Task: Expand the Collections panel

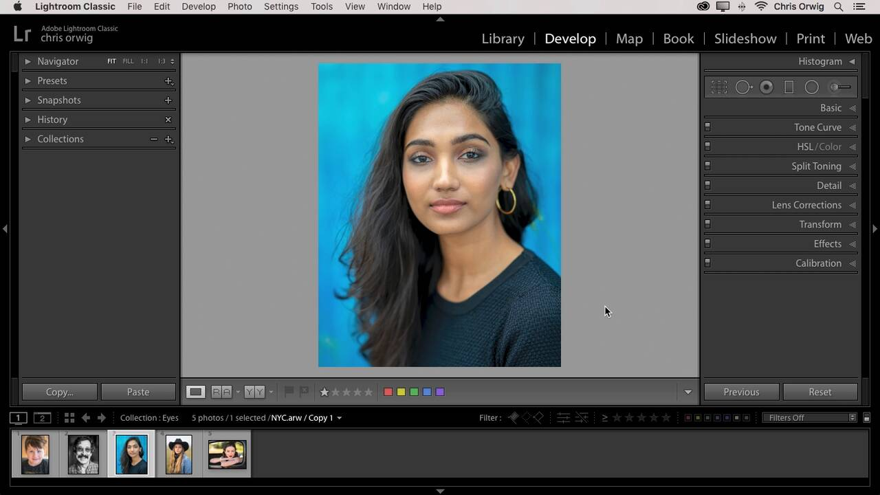Action: [27, 139]
